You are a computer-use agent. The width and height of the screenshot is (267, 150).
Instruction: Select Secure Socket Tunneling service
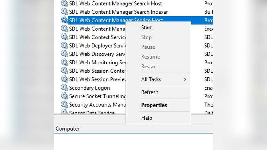pos(97,96)
